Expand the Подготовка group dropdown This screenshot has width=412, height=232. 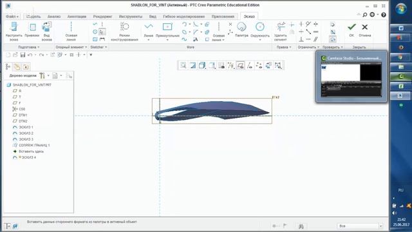point(28,47)
